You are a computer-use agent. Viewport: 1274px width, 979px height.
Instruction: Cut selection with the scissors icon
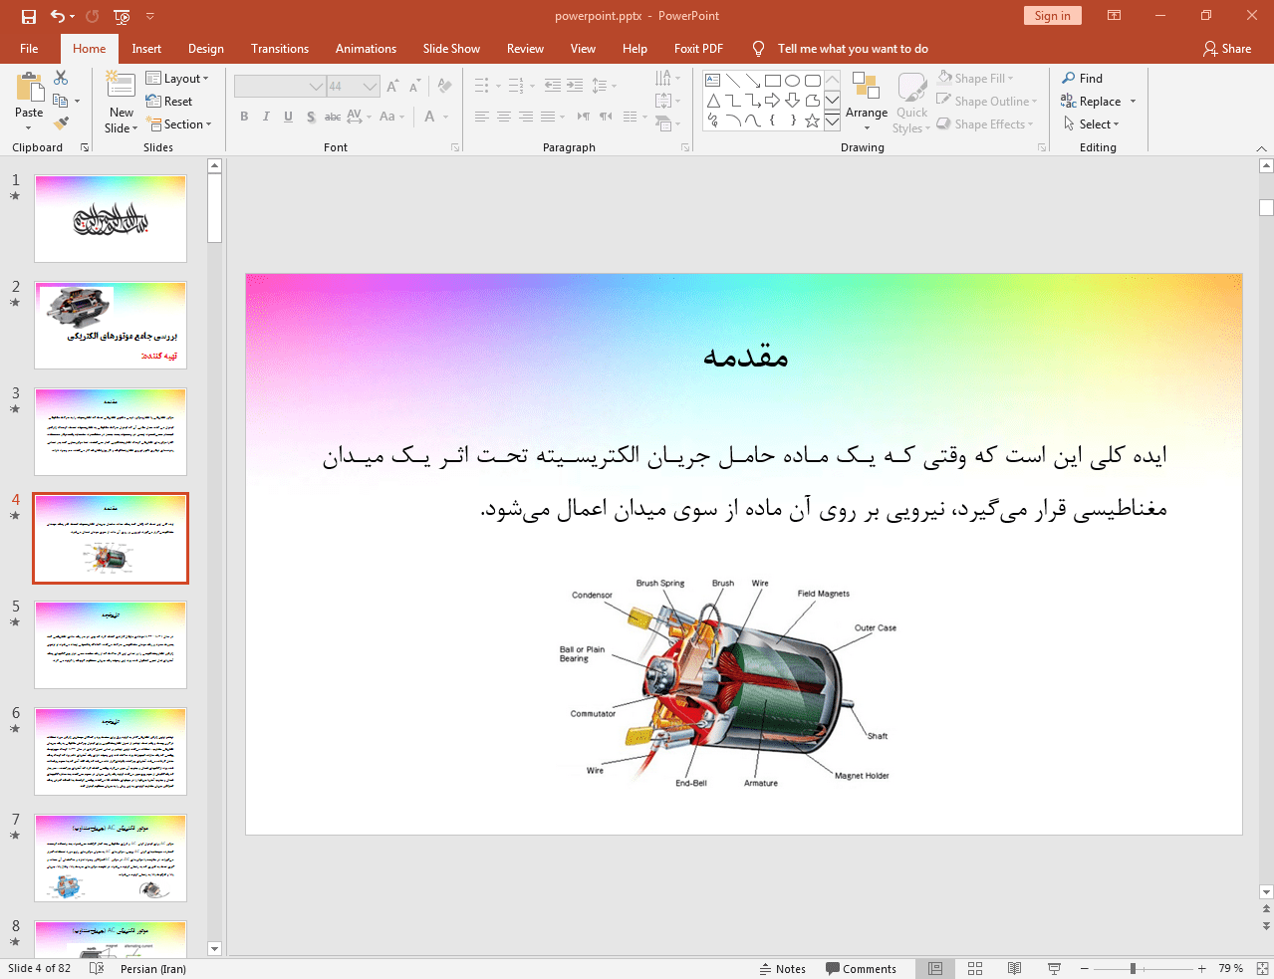click(x=61, y=78)
